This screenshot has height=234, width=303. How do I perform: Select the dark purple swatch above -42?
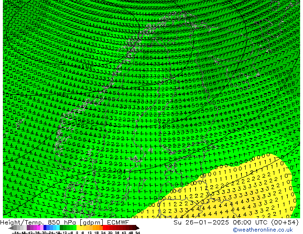pyautogui.click(x=28, y=227)
